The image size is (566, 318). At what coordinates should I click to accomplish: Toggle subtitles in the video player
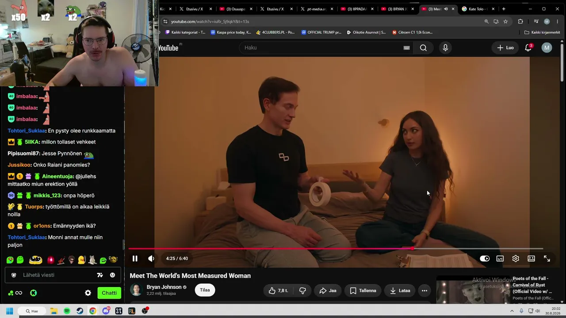[x=500, y=258]
